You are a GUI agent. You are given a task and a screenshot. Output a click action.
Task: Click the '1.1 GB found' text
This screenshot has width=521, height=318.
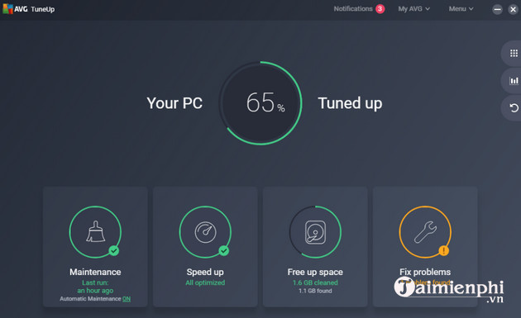point(315,291)
